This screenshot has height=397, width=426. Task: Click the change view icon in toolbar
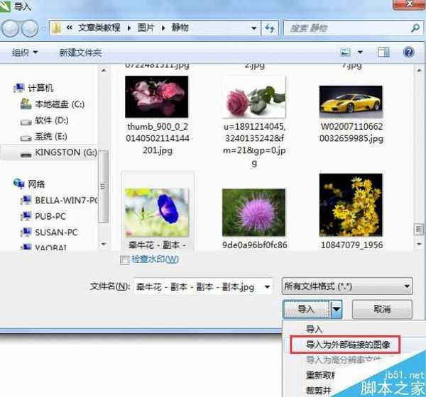coord(346,52)
